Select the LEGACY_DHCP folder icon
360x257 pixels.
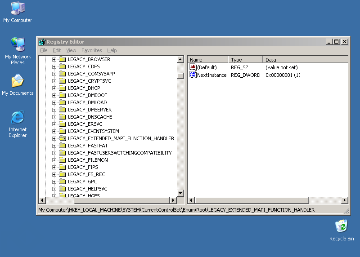coord(63,88)
